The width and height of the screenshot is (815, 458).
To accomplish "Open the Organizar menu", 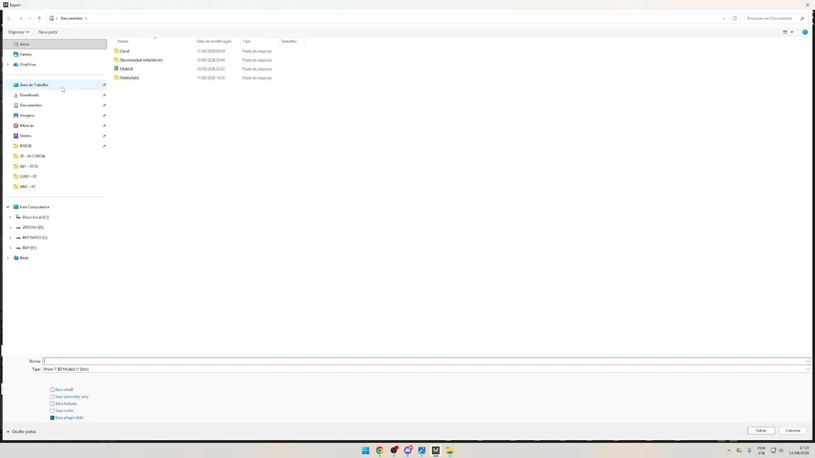I will click(x=18, y=32).
